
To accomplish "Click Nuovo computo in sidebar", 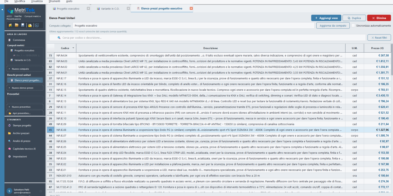I will click(25, 69).
